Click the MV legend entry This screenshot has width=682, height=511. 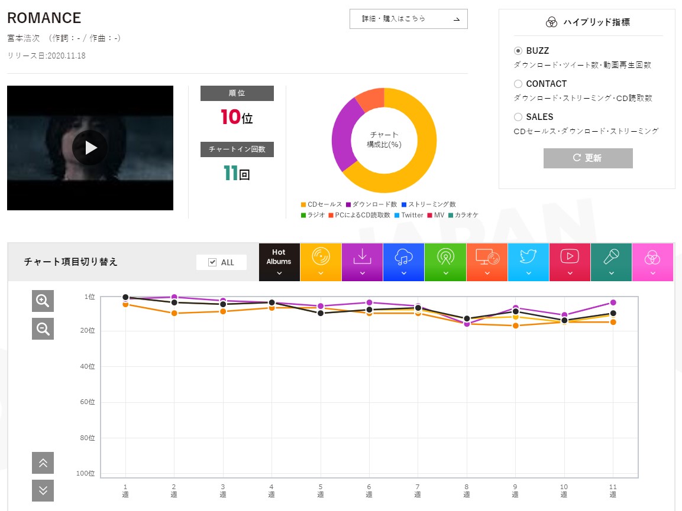[x=436, y=215]
